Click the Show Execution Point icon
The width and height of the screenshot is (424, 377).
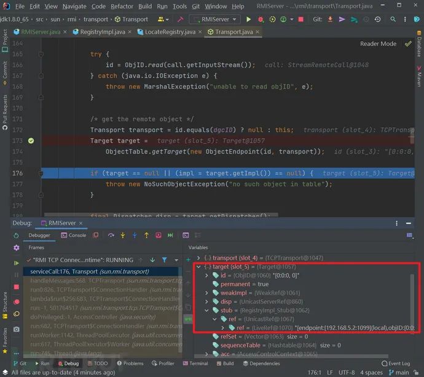(x=96, y=235)
